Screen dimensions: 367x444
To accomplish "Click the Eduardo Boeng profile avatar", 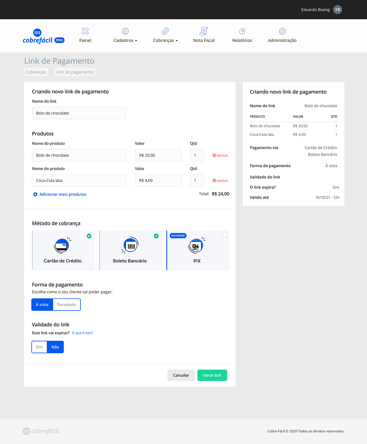I will 337,9.
